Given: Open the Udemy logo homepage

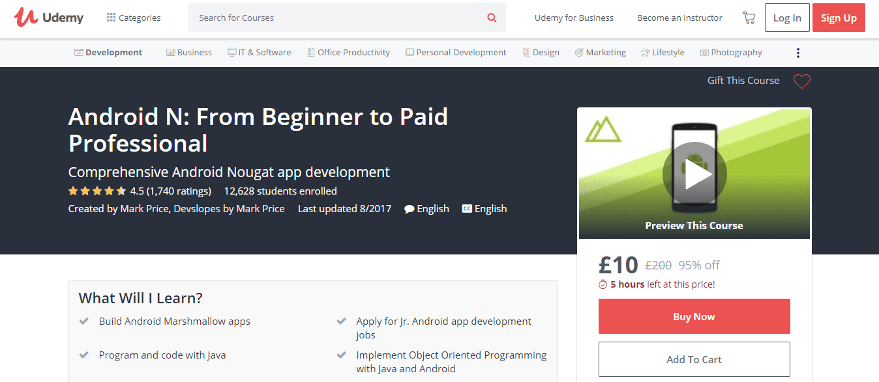Looking at the screenshot, I should pyautogui.click(x=49, y=18).
